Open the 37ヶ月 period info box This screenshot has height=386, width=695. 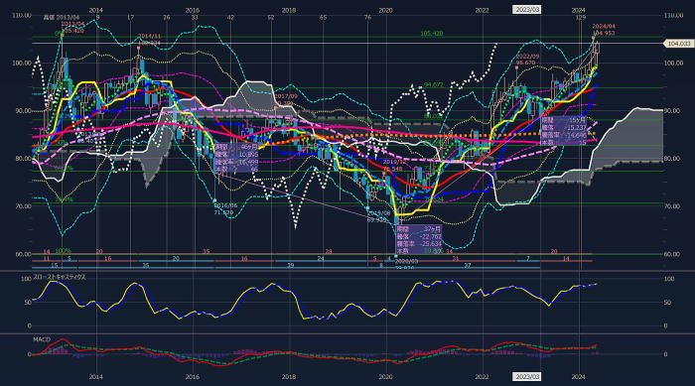click(x=419, y=240)
